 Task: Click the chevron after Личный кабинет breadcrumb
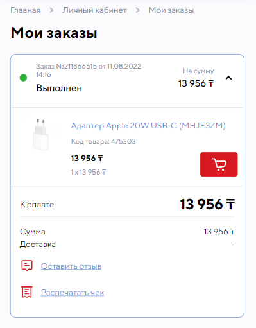pos(138,10)
